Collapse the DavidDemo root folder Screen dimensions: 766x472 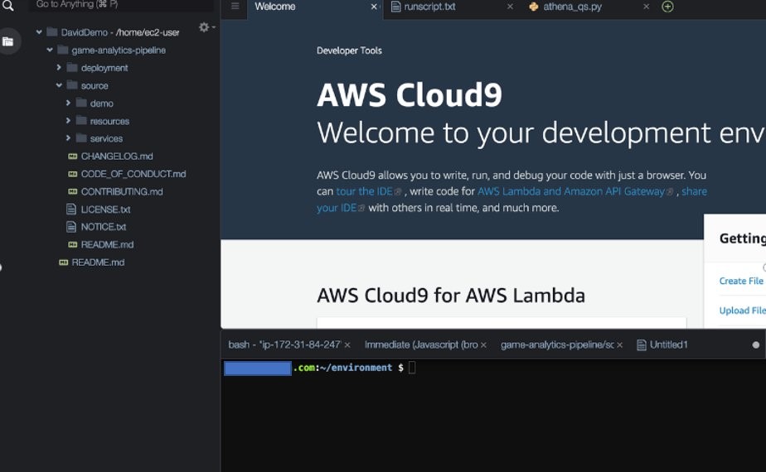[39, 32]
